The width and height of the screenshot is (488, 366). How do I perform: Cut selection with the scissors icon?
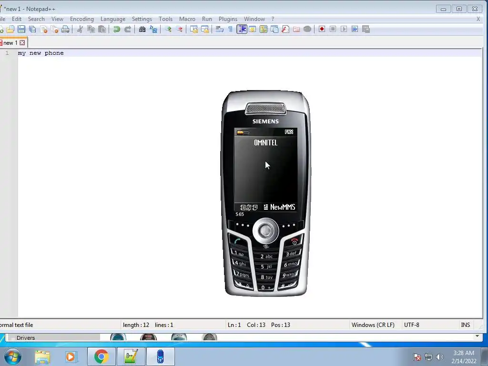pos(80,29)
